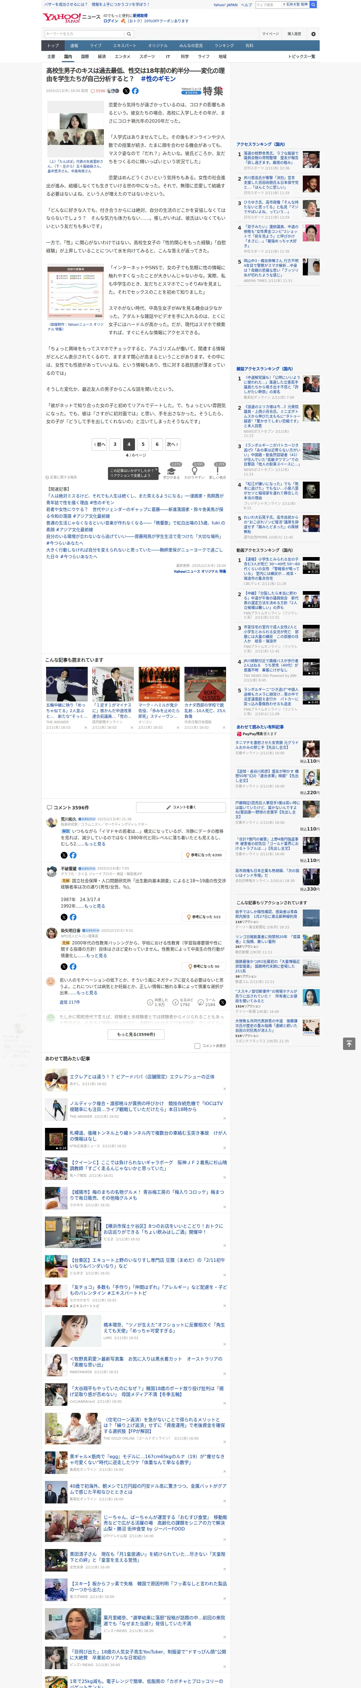Share 荒川和久 comment on Facebook
This screenshot has width=361, height=1688.
click(73, 855)
